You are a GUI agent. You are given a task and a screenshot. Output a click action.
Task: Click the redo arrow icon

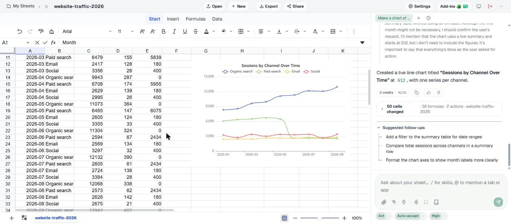[x=30, y=31]
